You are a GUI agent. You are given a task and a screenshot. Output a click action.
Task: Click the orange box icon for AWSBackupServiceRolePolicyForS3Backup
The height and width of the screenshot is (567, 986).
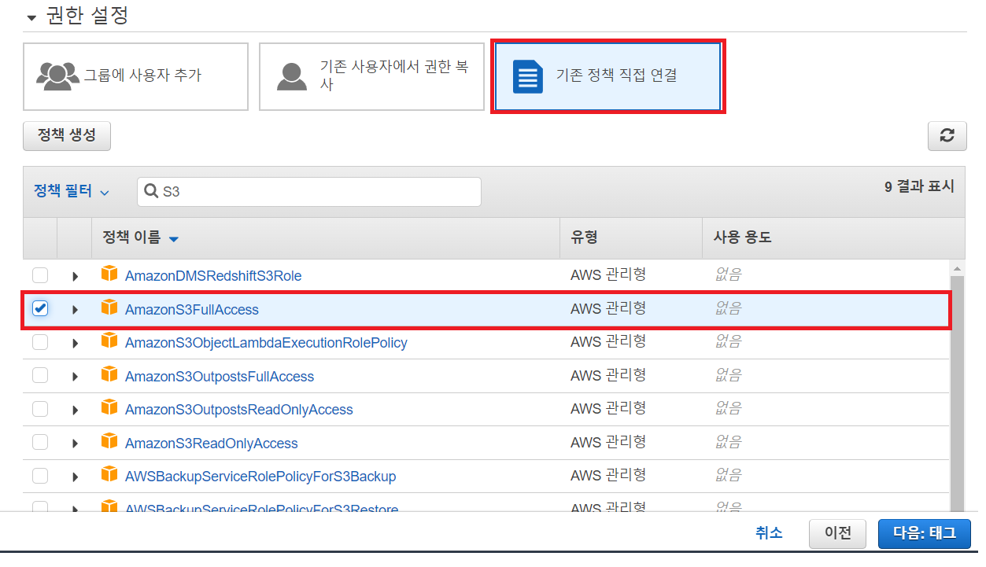click(x=109, y=475)
